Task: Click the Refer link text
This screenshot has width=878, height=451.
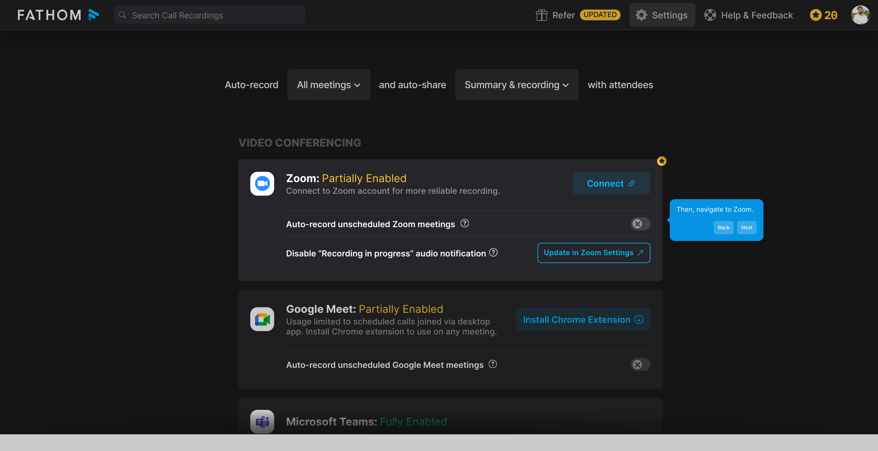Action: click(x=564, y=15)
